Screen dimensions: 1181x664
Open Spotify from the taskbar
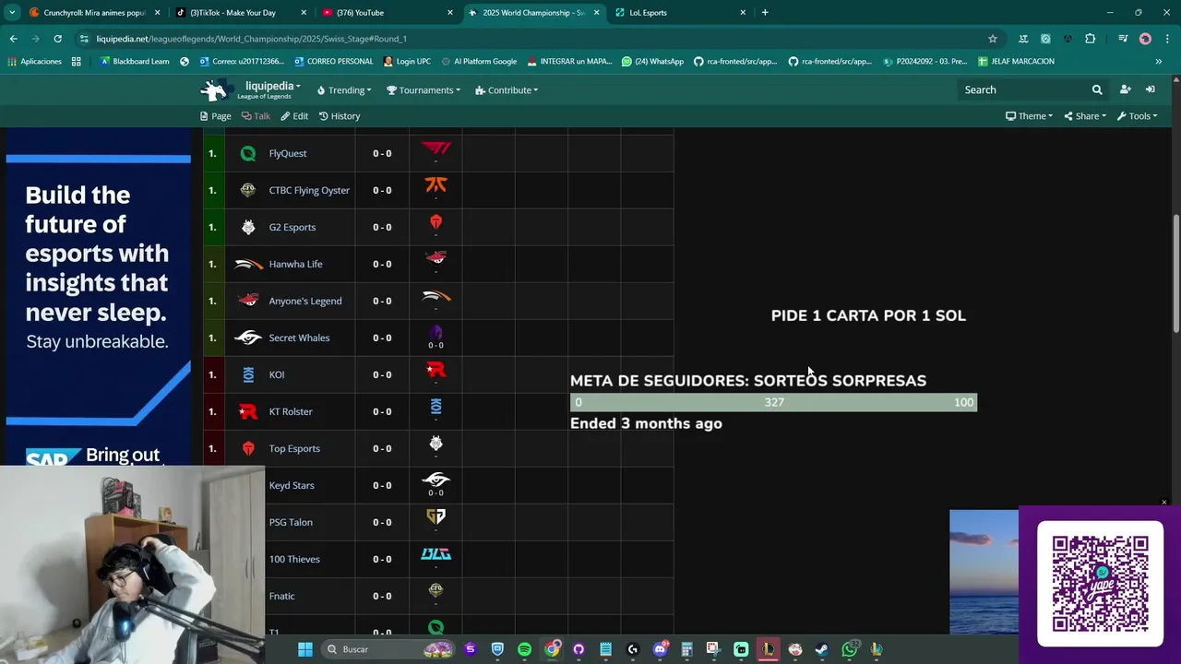[524, 649]
